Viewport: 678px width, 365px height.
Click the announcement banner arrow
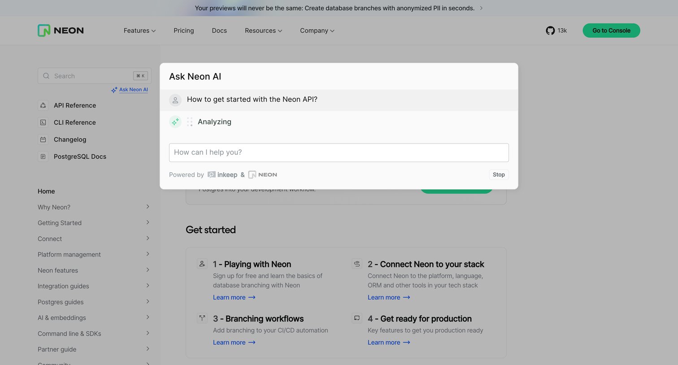(x=481, y=8)
